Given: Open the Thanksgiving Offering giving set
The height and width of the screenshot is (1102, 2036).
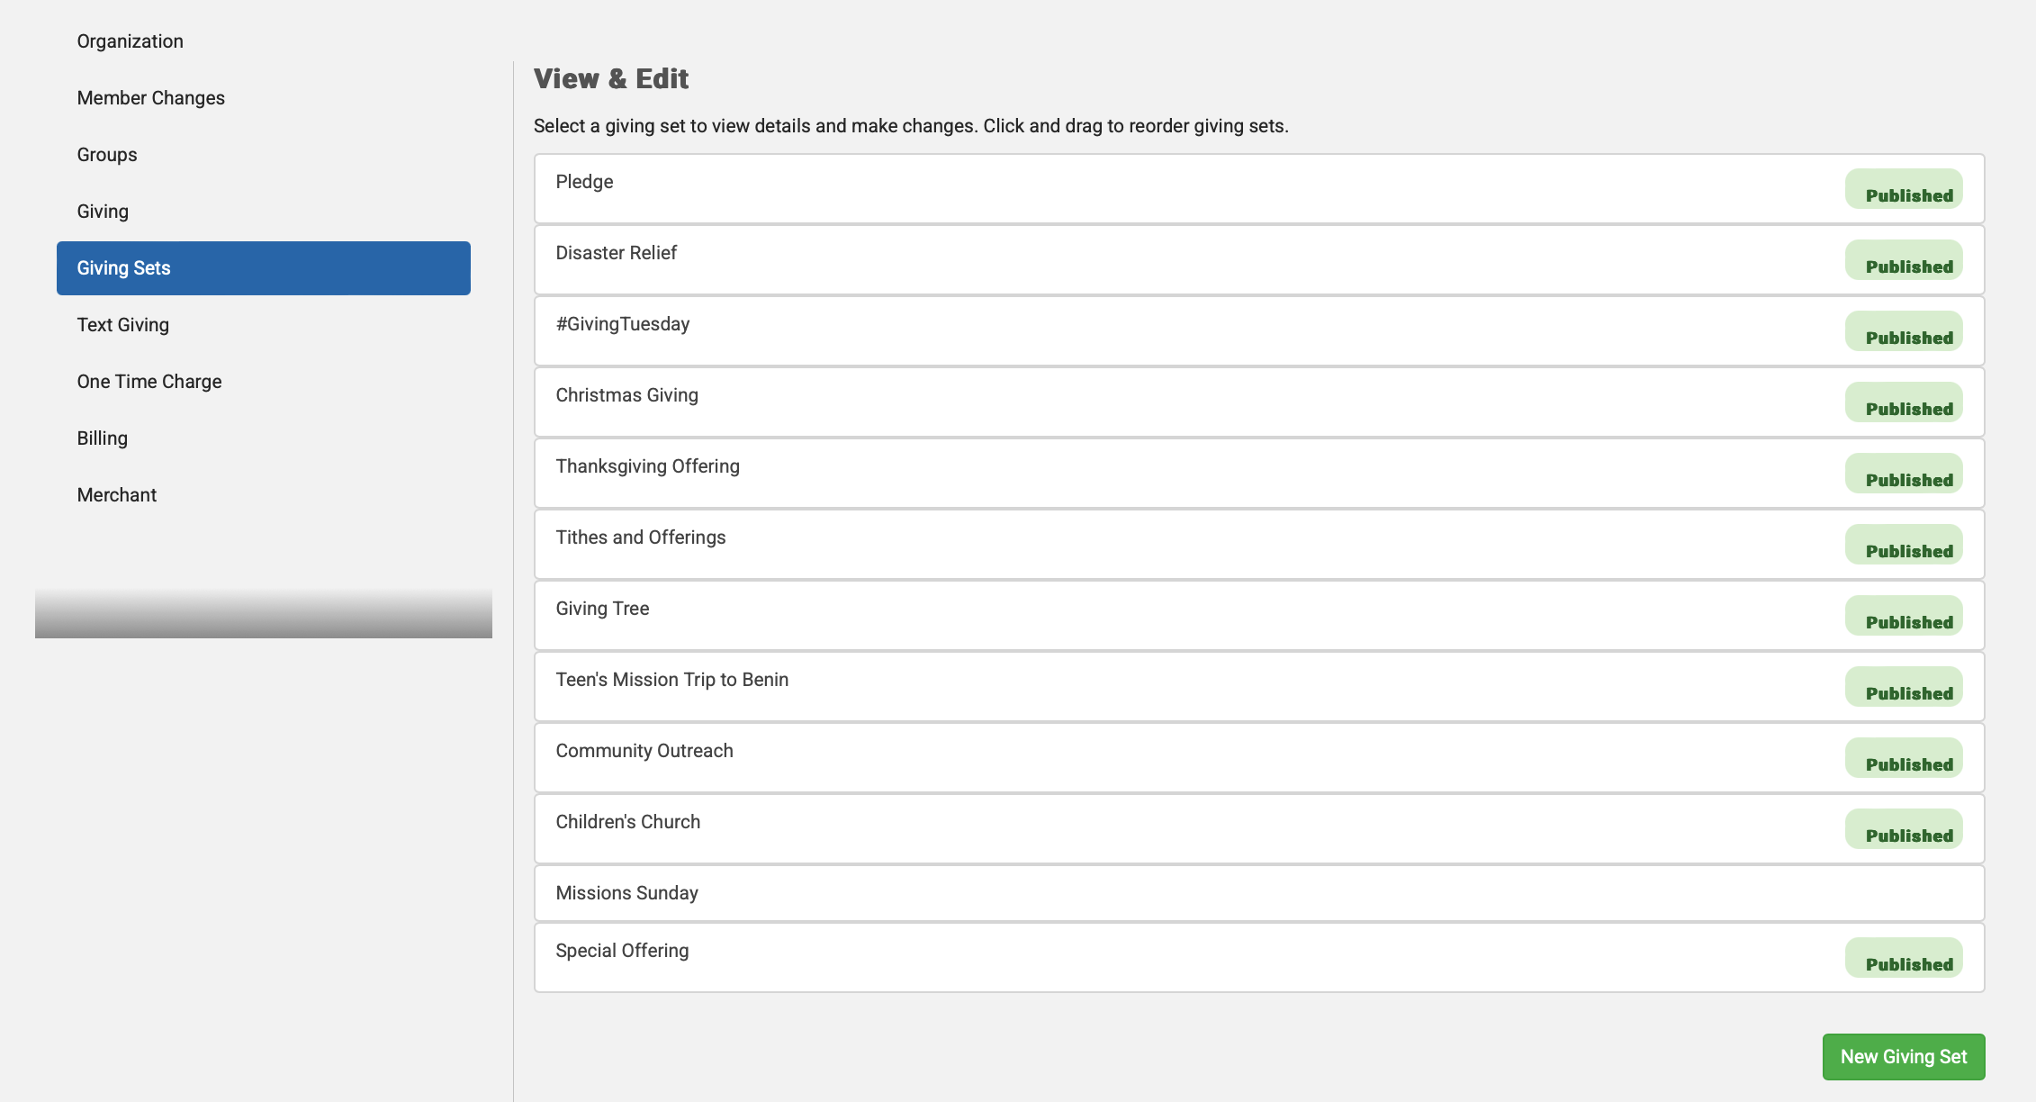Looking at the screenshot, I should click(648, 466).
